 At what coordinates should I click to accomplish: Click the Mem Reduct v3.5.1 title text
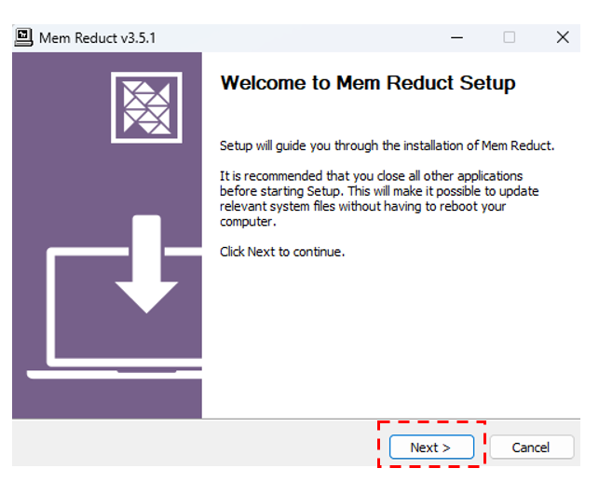point(98,38)
